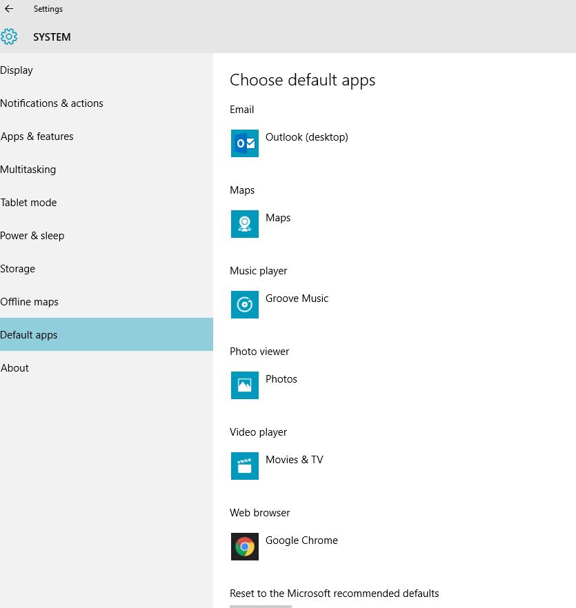Open the Storage settings page
576x608 pixels.
coord(18,269)
